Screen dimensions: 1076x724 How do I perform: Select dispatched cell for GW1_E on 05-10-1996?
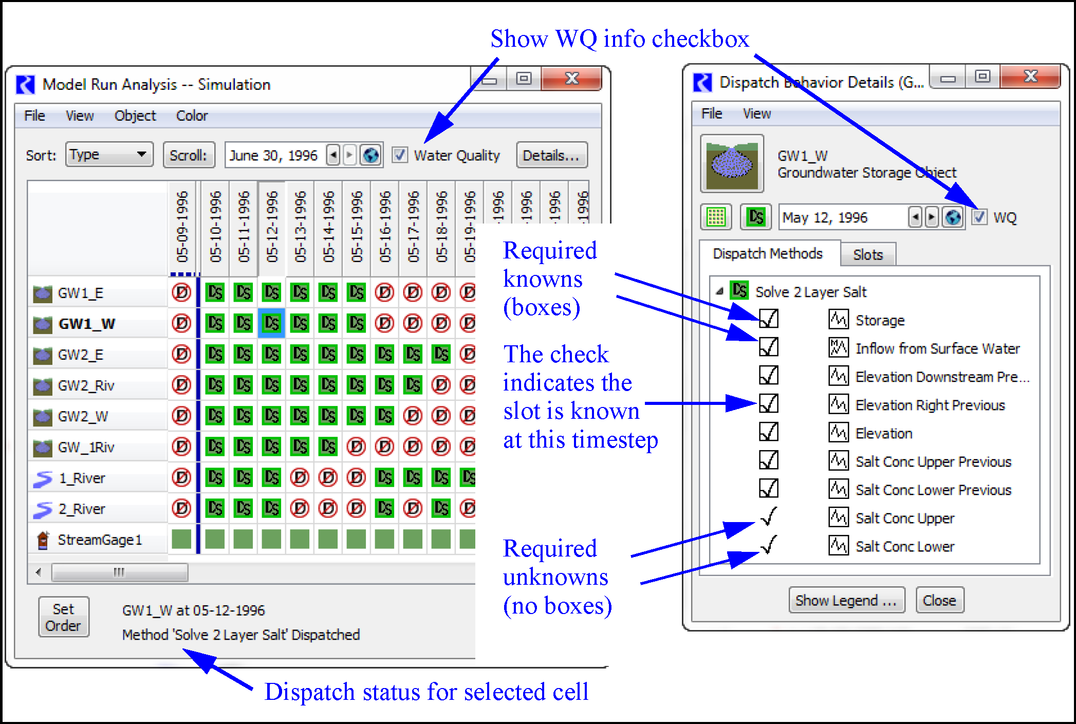tap(215, 293)
